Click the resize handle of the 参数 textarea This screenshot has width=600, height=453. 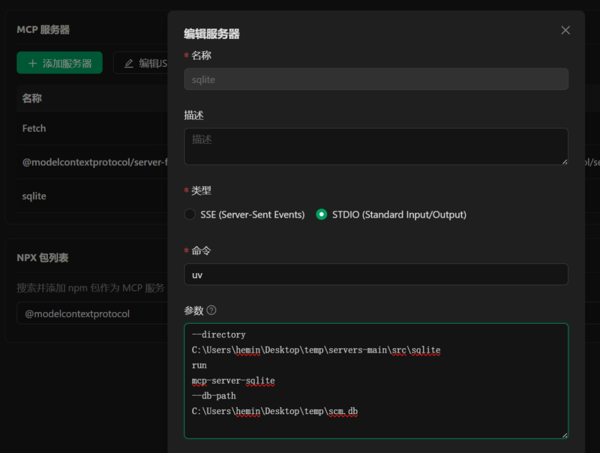point(564,435)
